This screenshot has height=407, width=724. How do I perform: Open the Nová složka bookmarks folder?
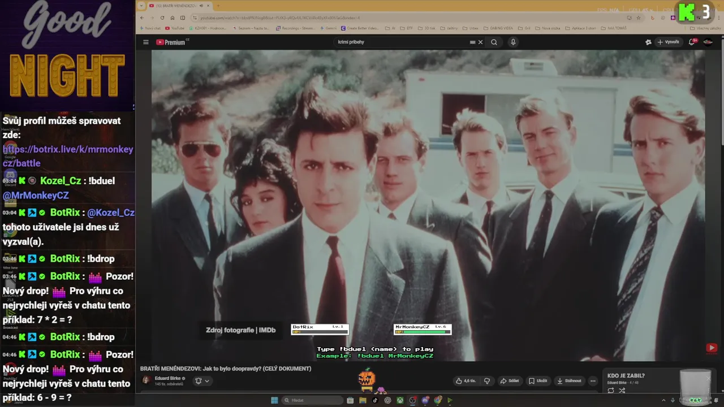[x=548, y=28]
